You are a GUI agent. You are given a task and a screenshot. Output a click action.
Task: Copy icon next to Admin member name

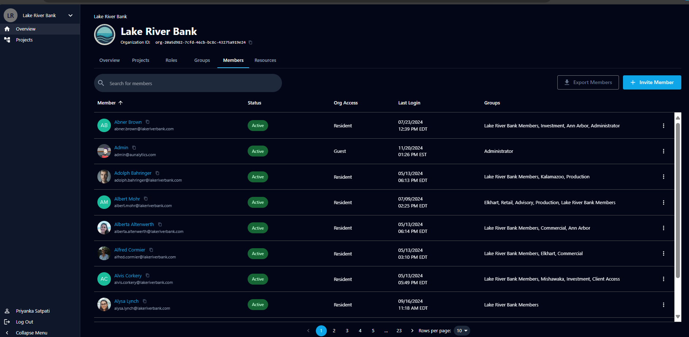click(x=134, y=148)
